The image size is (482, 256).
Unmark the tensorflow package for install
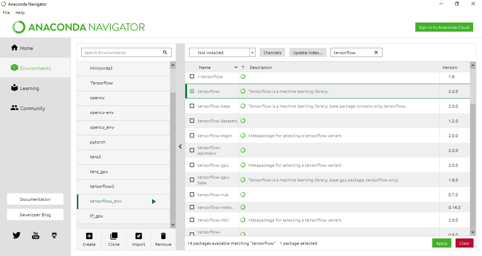click(x=192, y=91)
